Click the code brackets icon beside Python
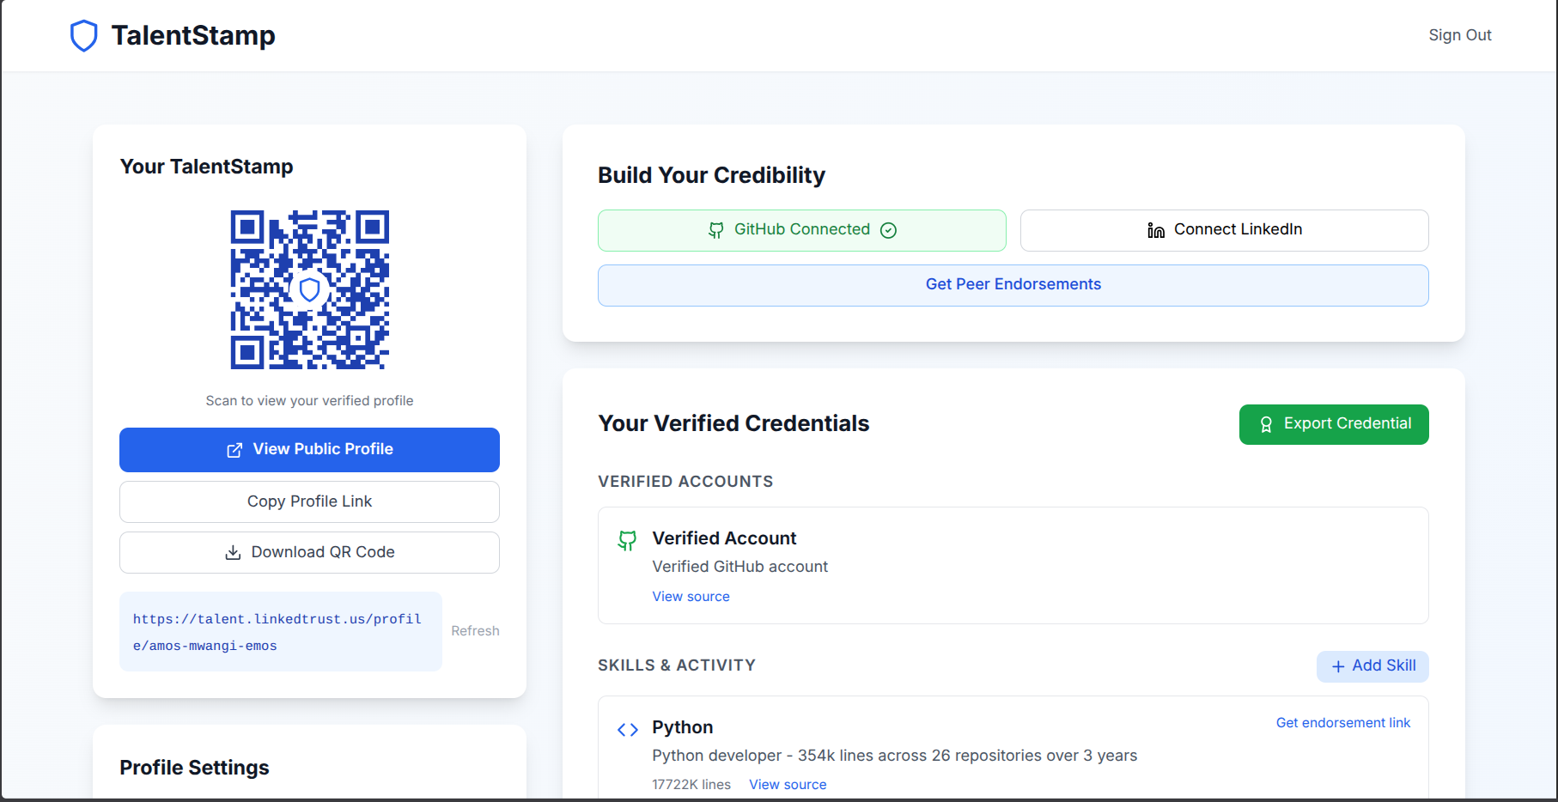 628,730
